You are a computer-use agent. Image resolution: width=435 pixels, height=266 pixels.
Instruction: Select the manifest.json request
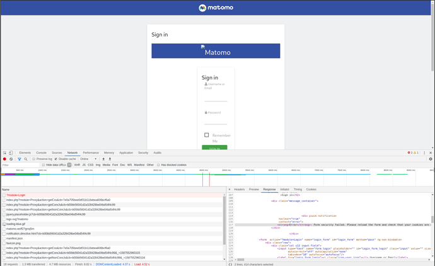click(112, 238)
